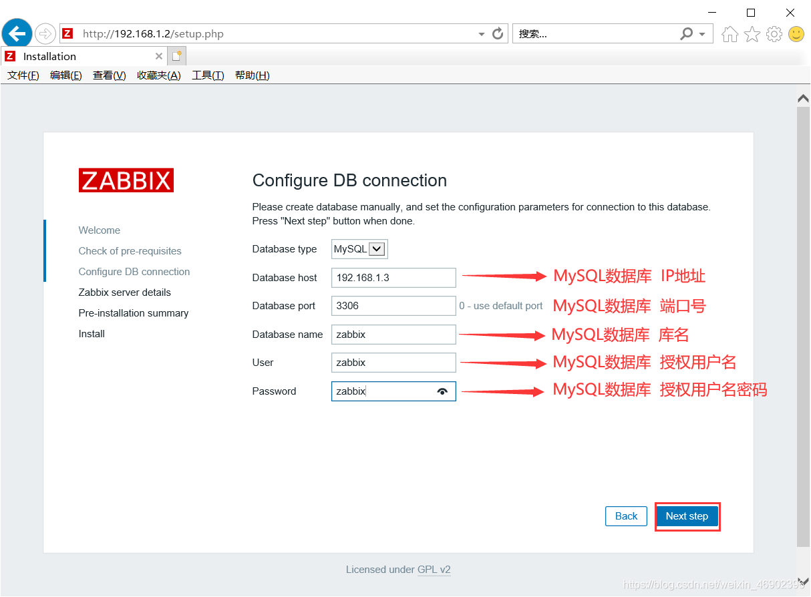Open the browser settings gear icon

[x=774, y=34]
